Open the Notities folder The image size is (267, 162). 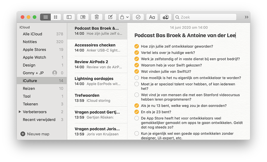[42, 42]
